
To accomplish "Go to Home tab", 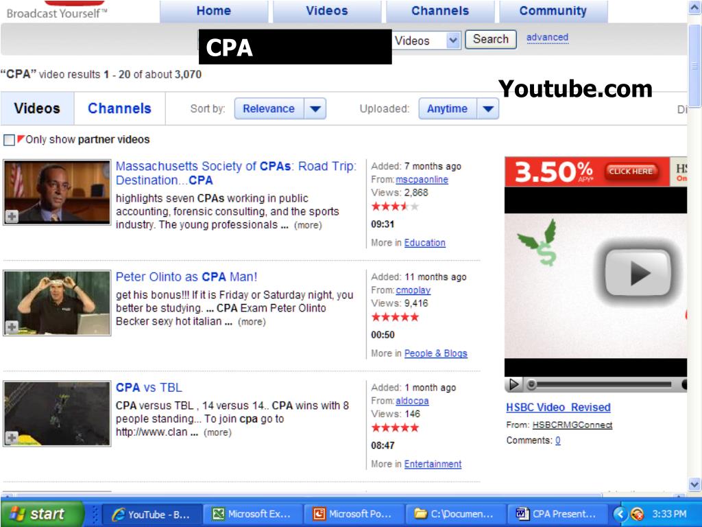I will click(214, 11).
